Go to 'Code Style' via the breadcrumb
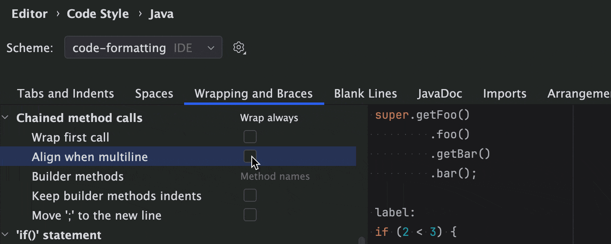This screenshot has height=244, width=611. pos(97,13)
